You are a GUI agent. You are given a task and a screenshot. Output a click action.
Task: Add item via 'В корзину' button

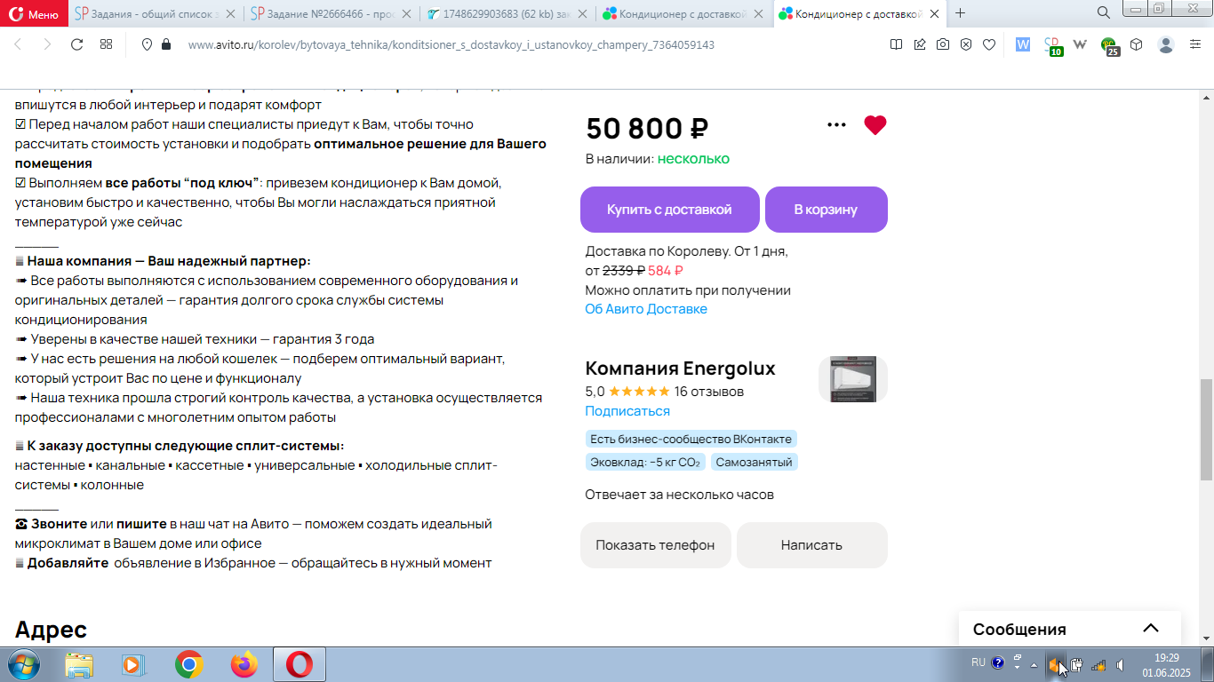826,210
